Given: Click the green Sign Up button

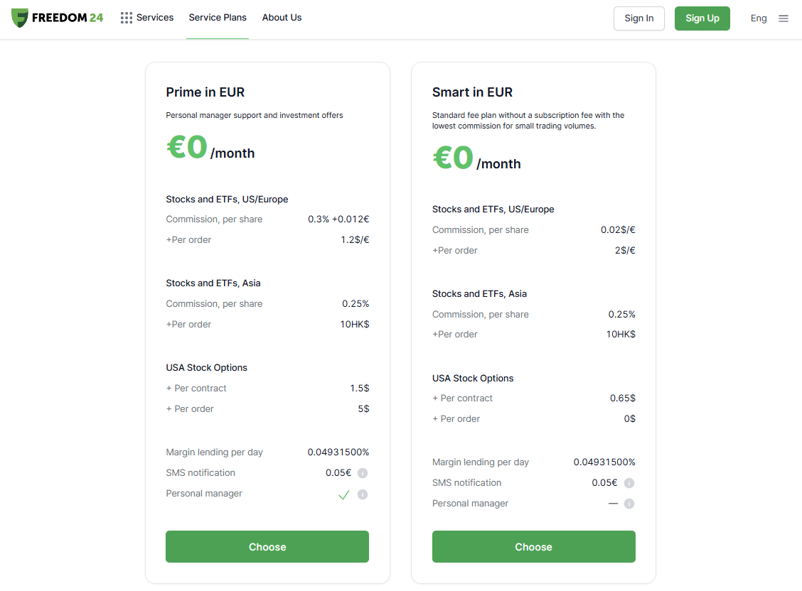Looking at the screenshot, I should [702, 18].
